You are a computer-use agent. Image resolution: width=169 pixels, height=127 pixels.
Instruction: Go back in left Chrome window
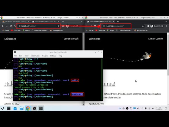click(3, 26)
